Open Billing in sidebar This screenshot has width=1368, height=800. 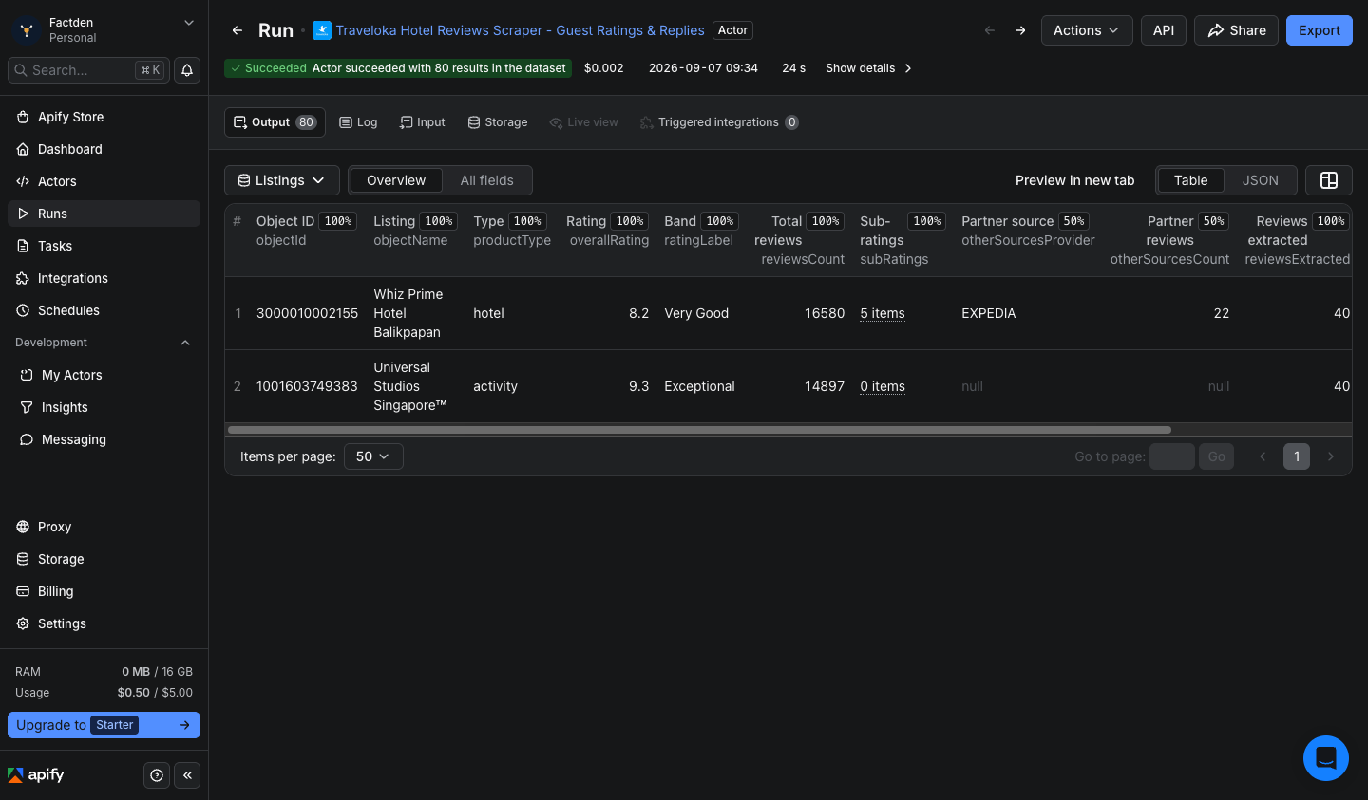pyautogui.click(x=104, y=591)
